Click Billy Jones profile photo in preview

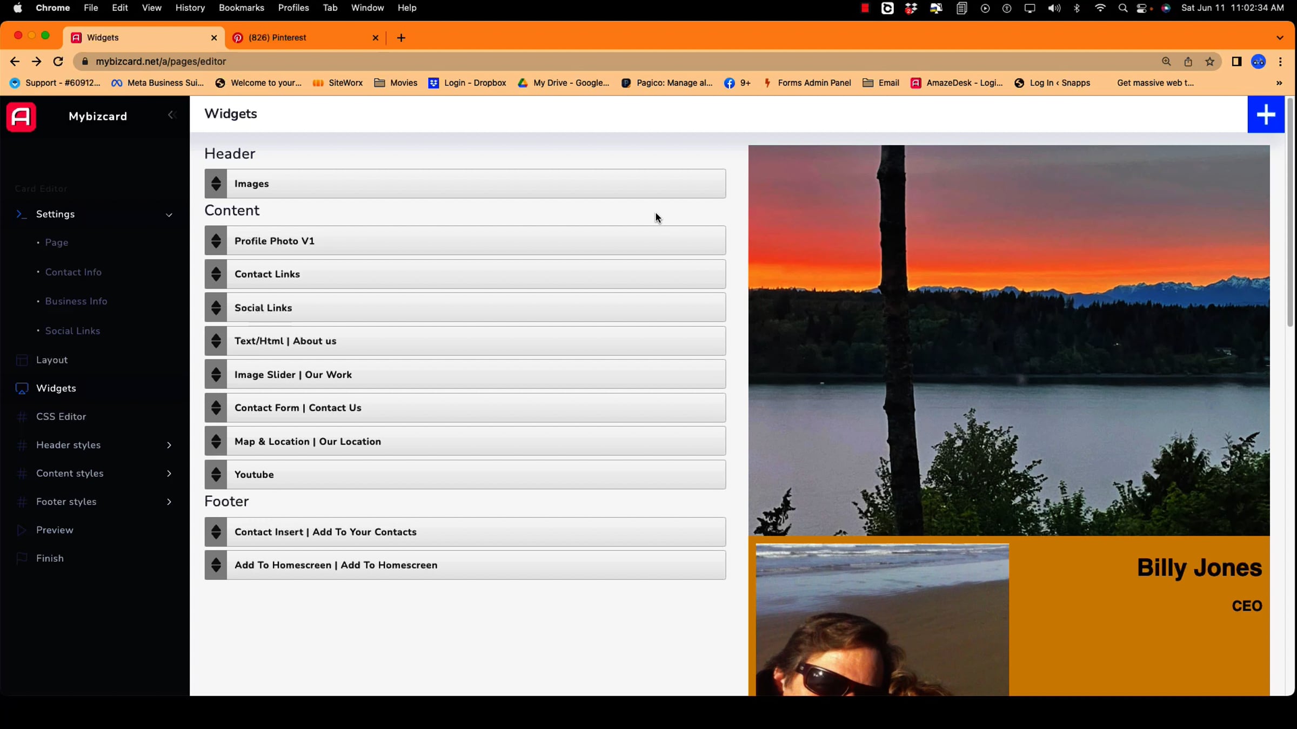tap(882, 620)
